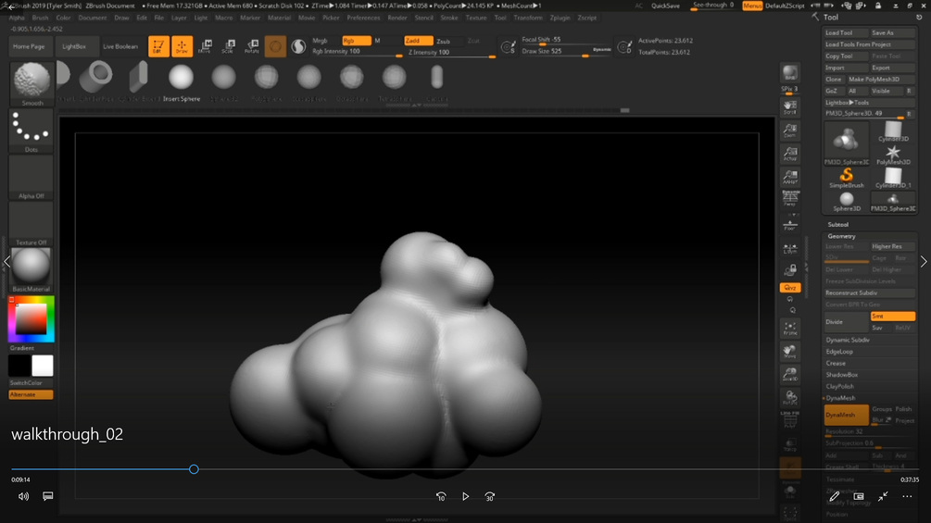Open the Alpha Off selector
Screen dimensions: 931x523
31,178
